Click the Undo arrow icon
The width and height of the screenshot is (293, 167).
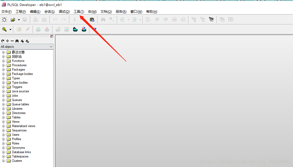click(55, 20)
